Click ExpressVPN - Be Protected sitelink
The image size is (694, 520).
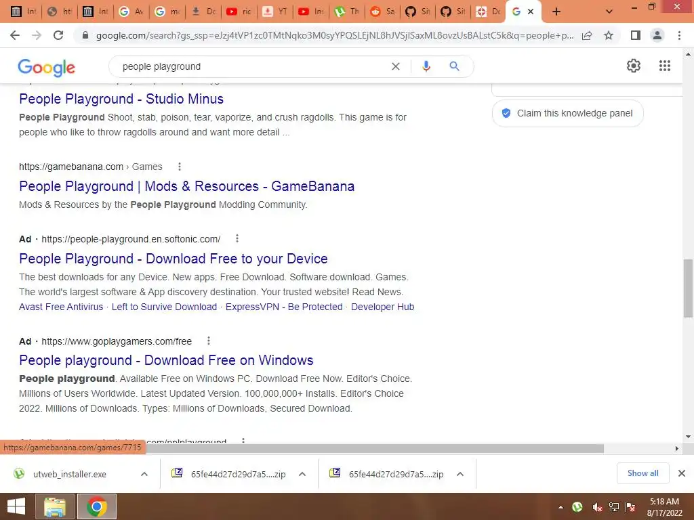tap(284, 307)
